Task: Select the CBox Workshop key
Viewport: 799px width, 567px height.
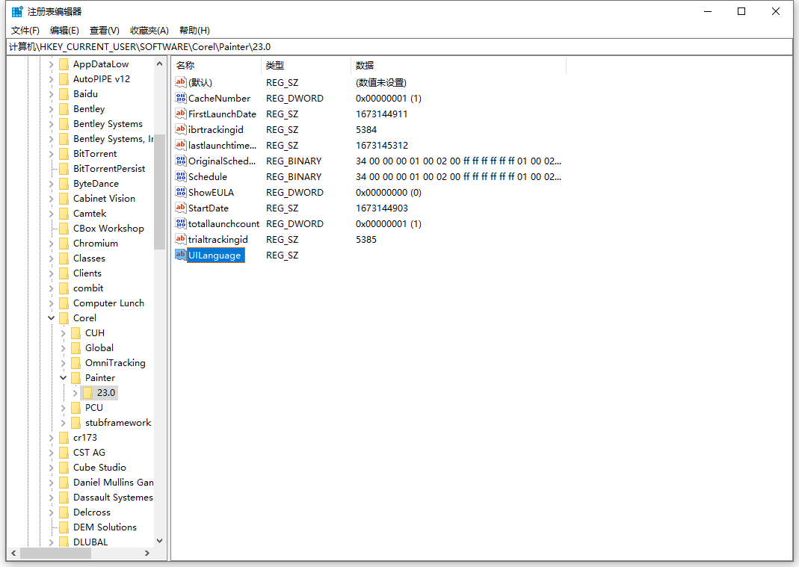Action: (x=108, y=229)
